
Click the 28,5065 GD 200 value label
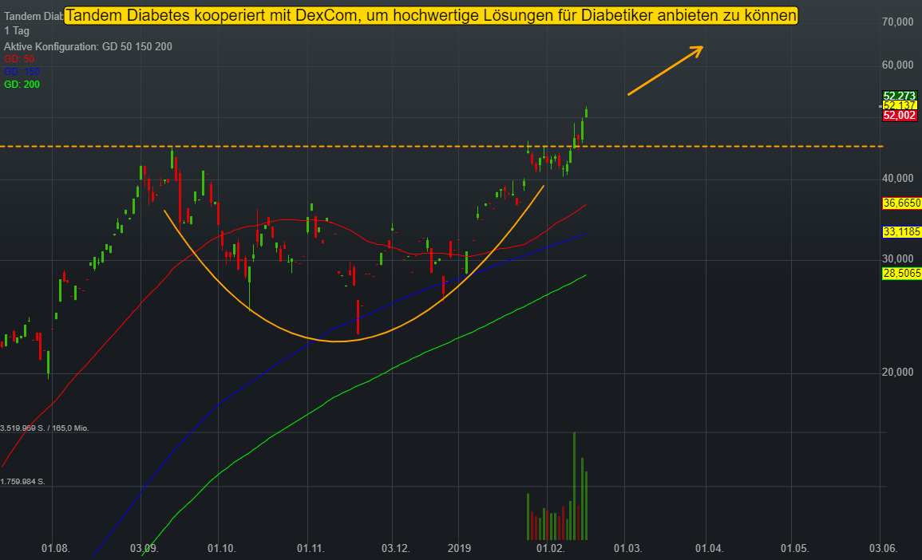pyautogui.click(x=901, y=274)
